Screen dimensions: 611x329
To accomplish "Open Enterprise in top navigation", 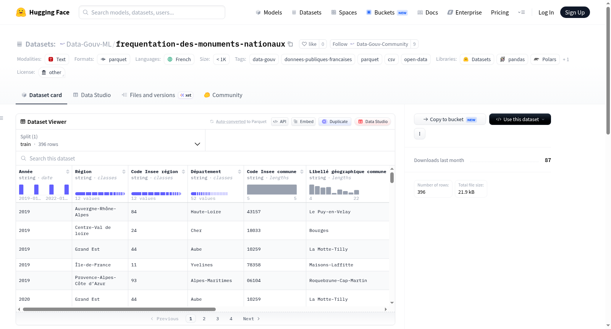I will pyautogui.click(x=464, y=12).
